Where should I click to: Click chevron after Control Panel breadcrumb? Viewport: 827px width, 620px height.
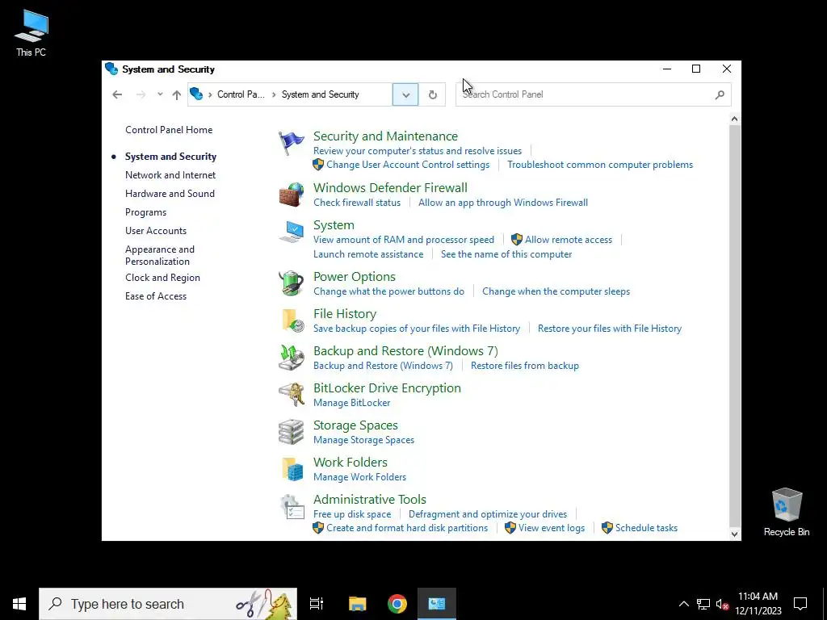click(x=274, y=95)
